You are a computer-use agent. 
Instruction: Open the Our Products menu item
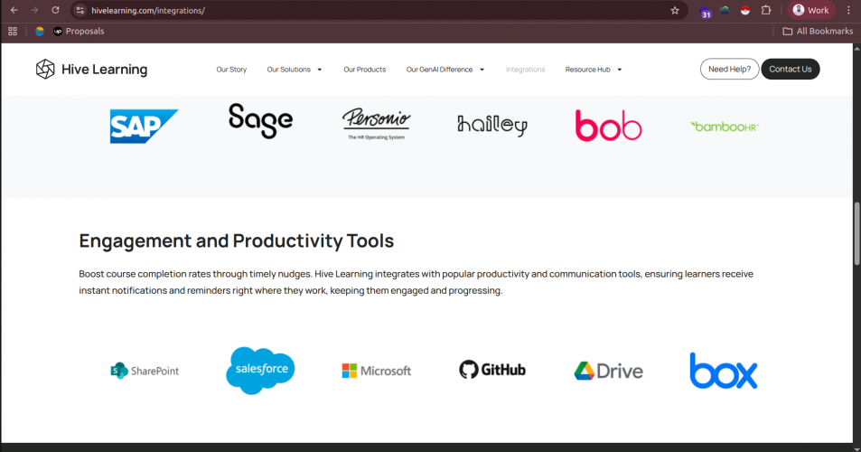point(365,70)
